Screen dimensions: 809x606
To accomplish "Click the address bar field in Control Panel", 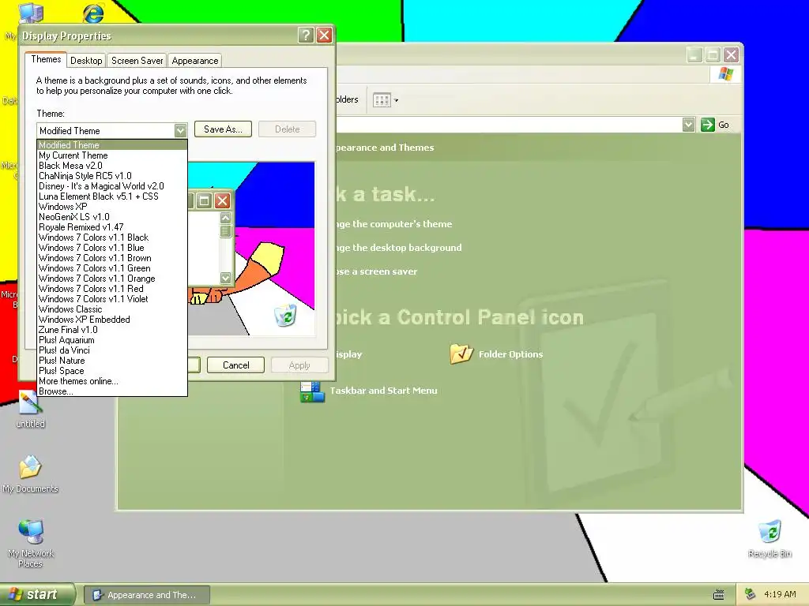I will (x=508, y=125).
